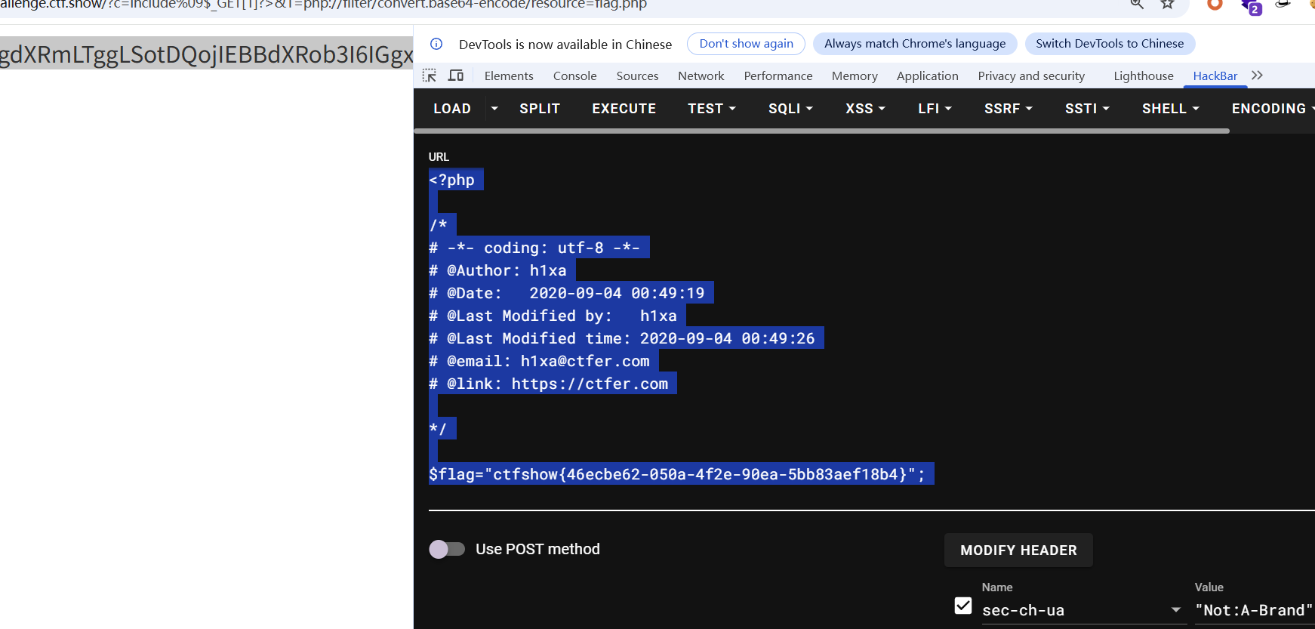1315x629 pixels.
Task: Open the purple extension with badge 2
Action: [x=1251, y=7]
